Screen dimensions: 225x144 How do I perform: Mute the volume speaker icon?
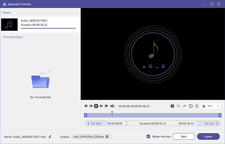click(112, 106)
